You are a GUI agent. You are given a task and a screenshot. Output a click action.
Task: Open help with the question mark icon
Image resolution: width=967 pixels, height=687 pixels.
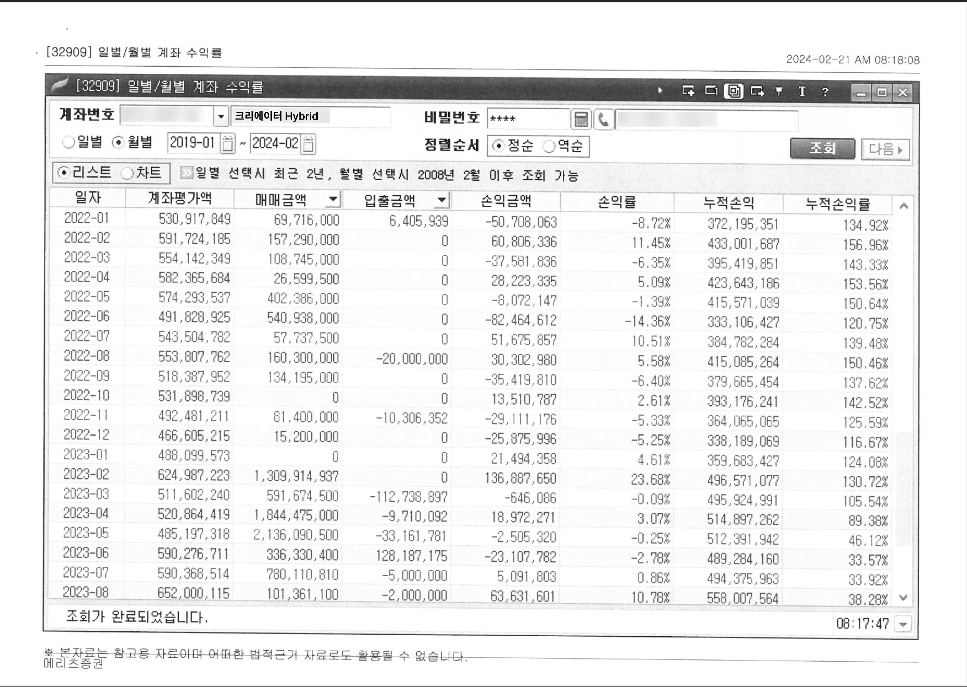pyautogui.click(x=825, y=92)
